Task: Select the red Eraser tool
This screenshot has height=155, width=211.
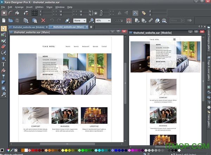Action: (x=4, y=46)
